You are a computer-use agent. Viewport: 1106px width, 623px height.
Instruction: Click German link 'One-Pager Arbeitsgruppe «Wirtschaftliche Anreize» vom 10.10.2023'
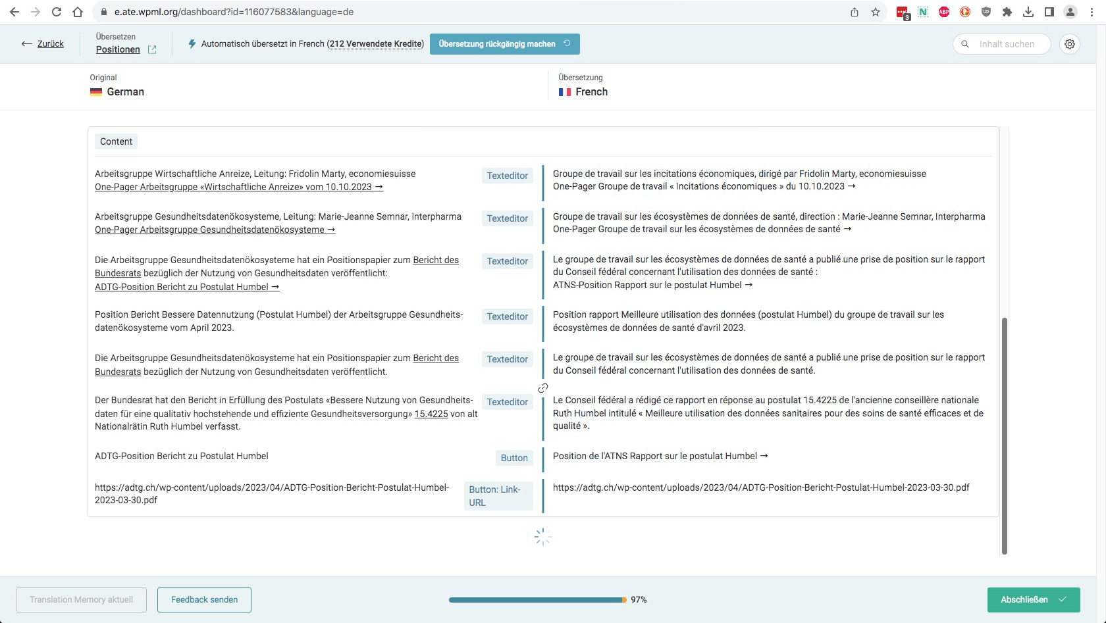click(x=239, y=187)
